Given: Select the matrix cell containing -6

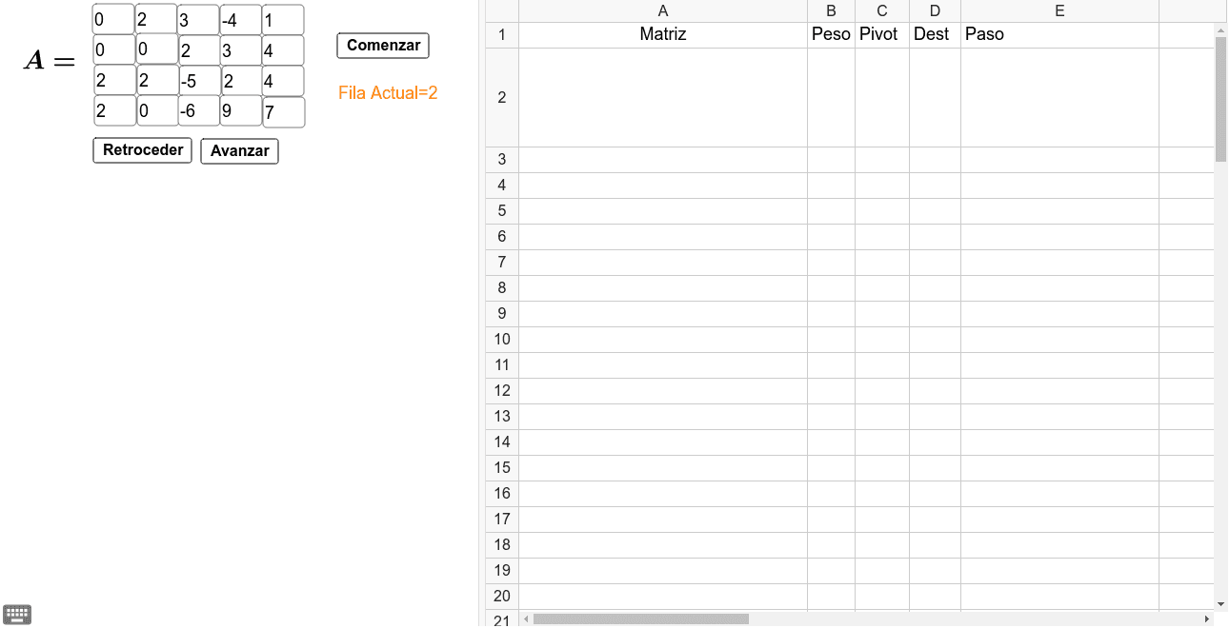Looking at the screenshot, I should pyautogui.click(x=199, y=111).
